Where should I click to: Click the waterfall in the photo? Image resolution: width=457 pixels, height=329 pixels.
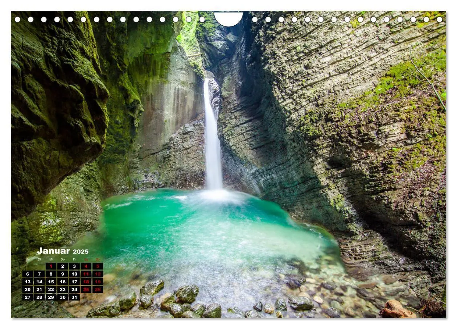pos(213,136)
